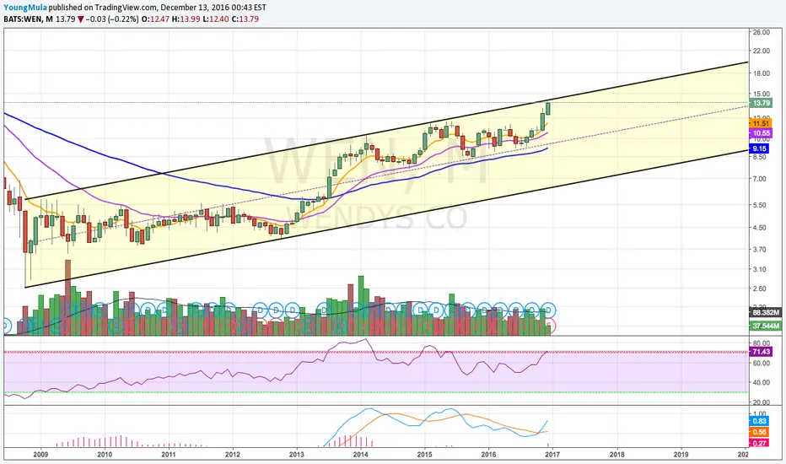The height and width of the screenshot is (464, 786).
Task: Click the 8.50 price axis label
Action: coord(759,157)
